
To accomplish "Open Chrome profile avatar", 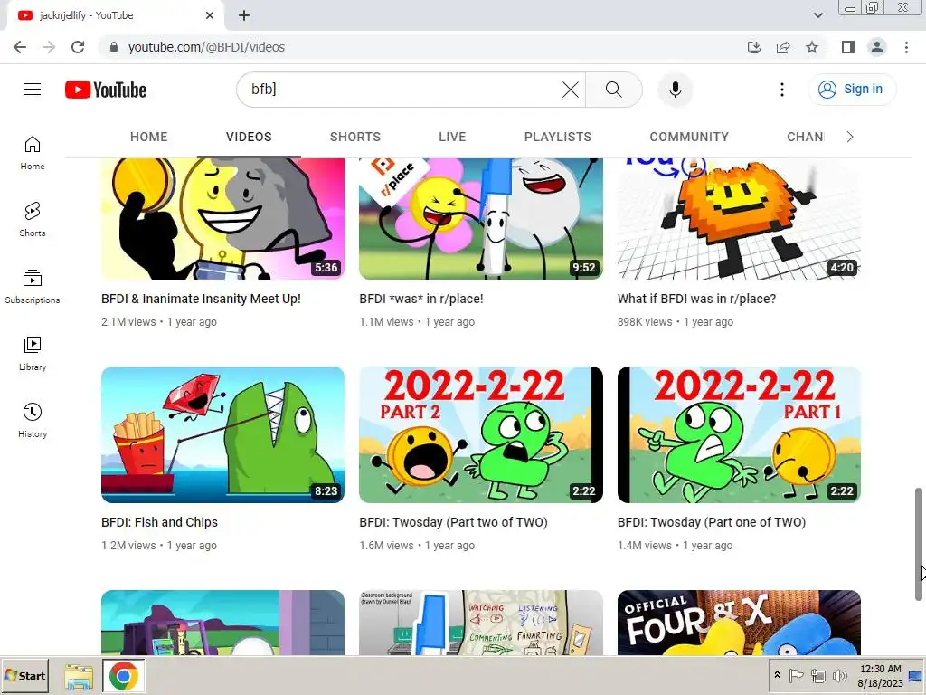I will (877, 47).
